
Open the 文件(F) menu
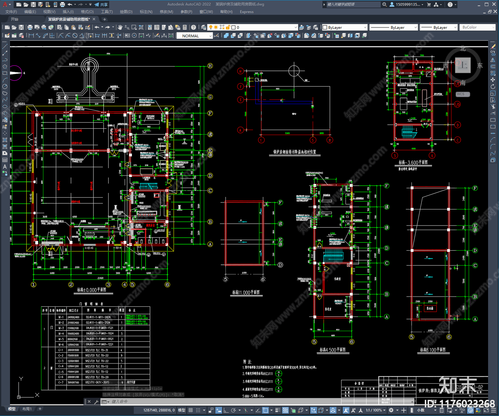coord(11,12)
